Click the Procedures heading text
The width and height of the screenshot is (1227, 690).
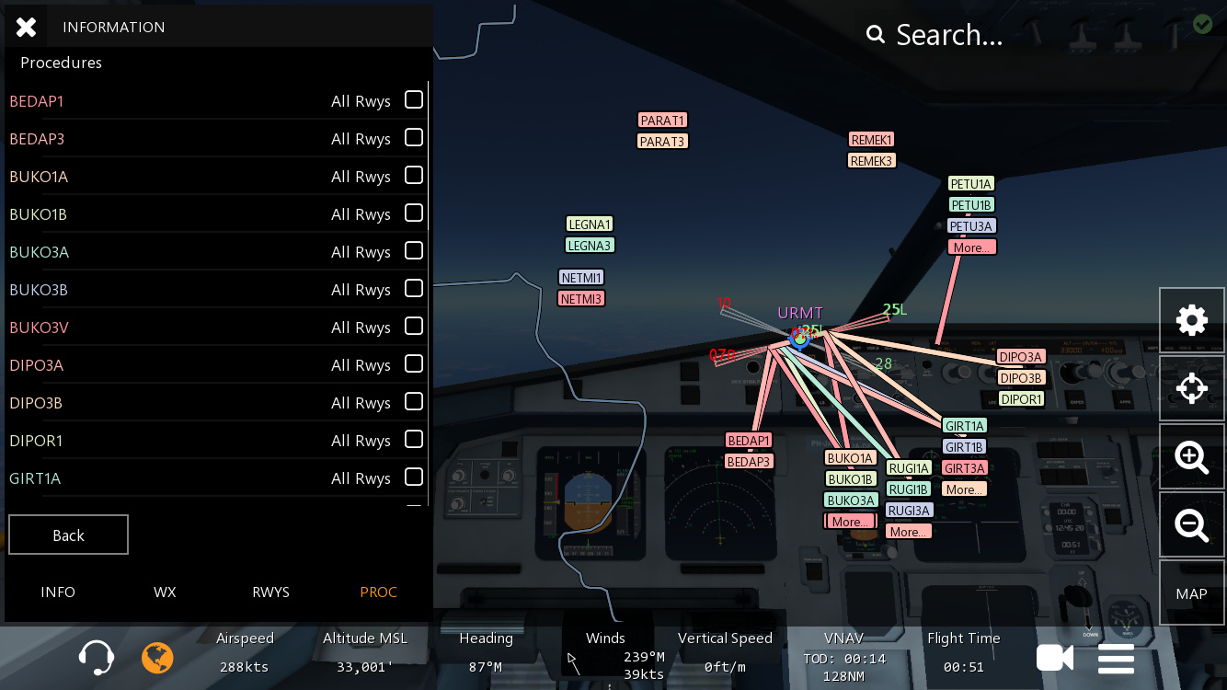(61, 63)
